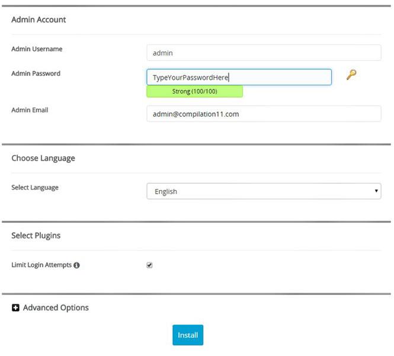Focus the Admin Username field containing admin
Image resolution: width=394 pixels, height=356 pixels.
coord(263,53)
